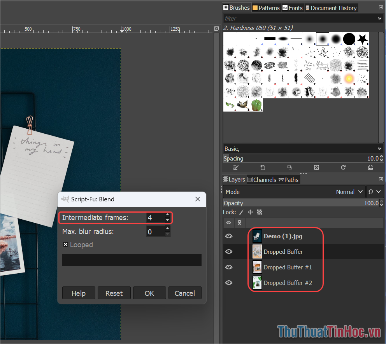Refresh the brushes list

click(344, 168)
